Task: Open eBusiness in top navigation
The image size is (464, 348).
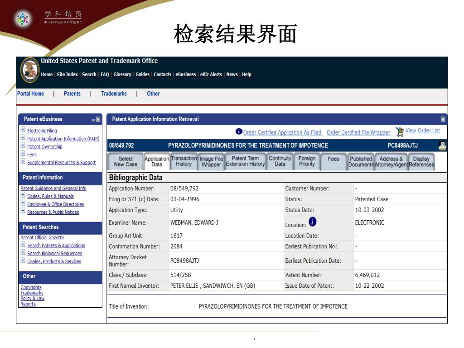Action: tap(185, 75)
